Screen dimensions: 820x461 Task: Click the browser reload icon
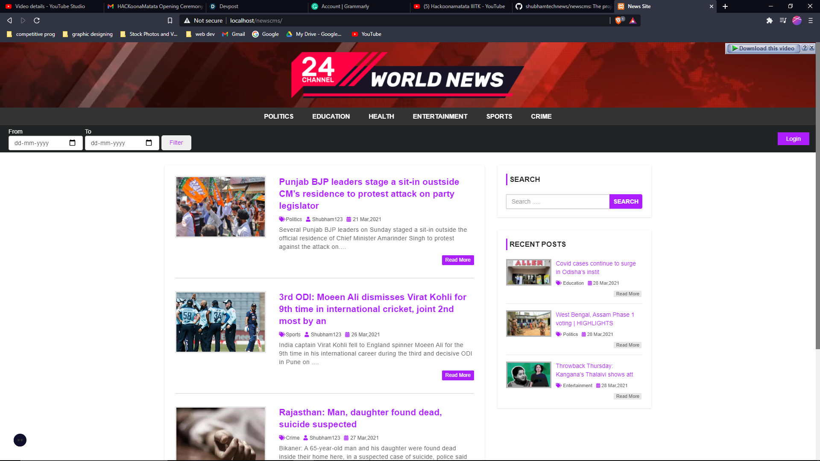[x=37, y=20]
